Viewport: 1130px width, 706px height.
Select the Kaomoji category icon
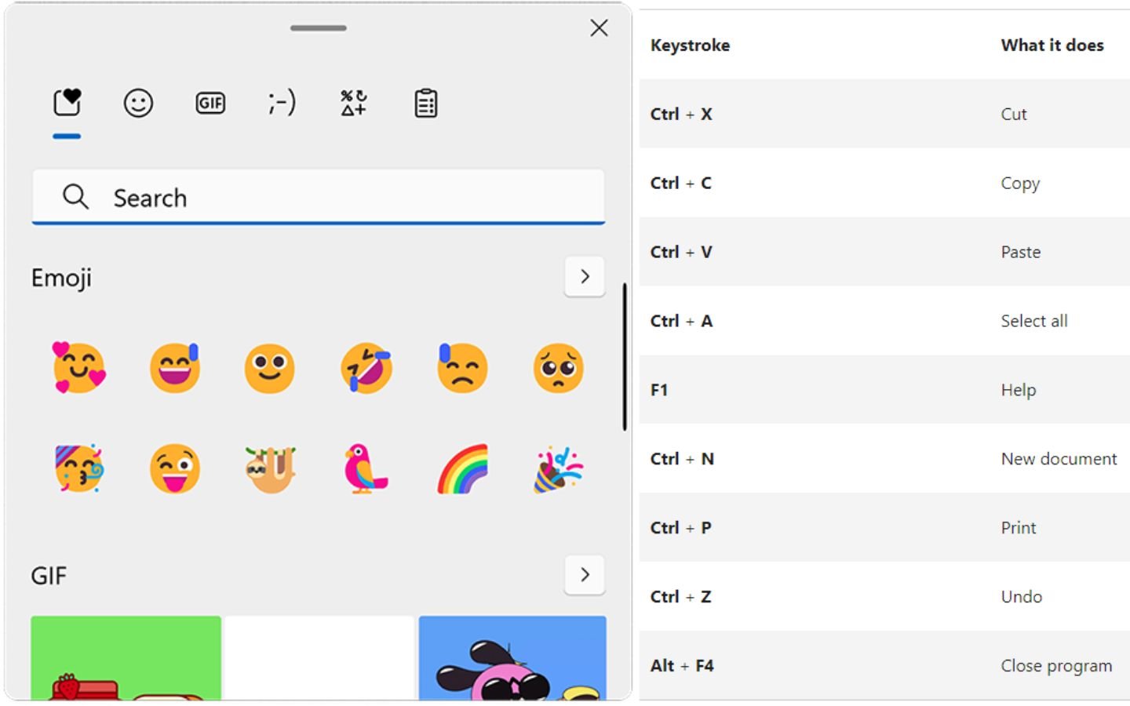coord(280,103)
